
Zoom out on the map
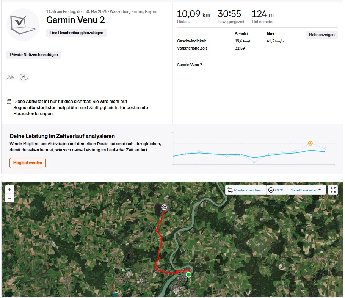pos(9,198)
